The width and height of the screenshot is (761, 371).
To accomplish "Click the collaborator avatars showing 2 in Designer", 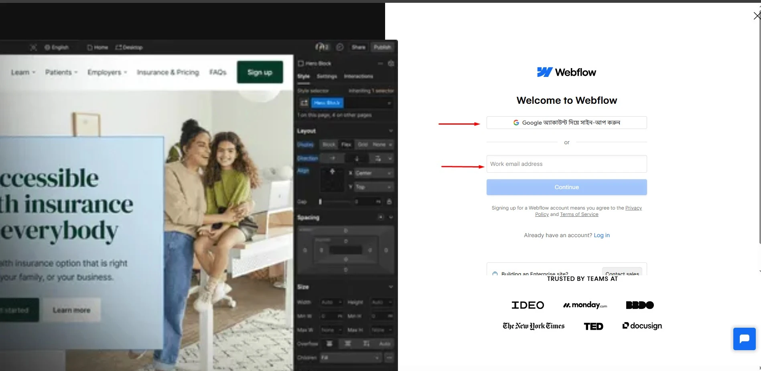I will click(322, 47).
